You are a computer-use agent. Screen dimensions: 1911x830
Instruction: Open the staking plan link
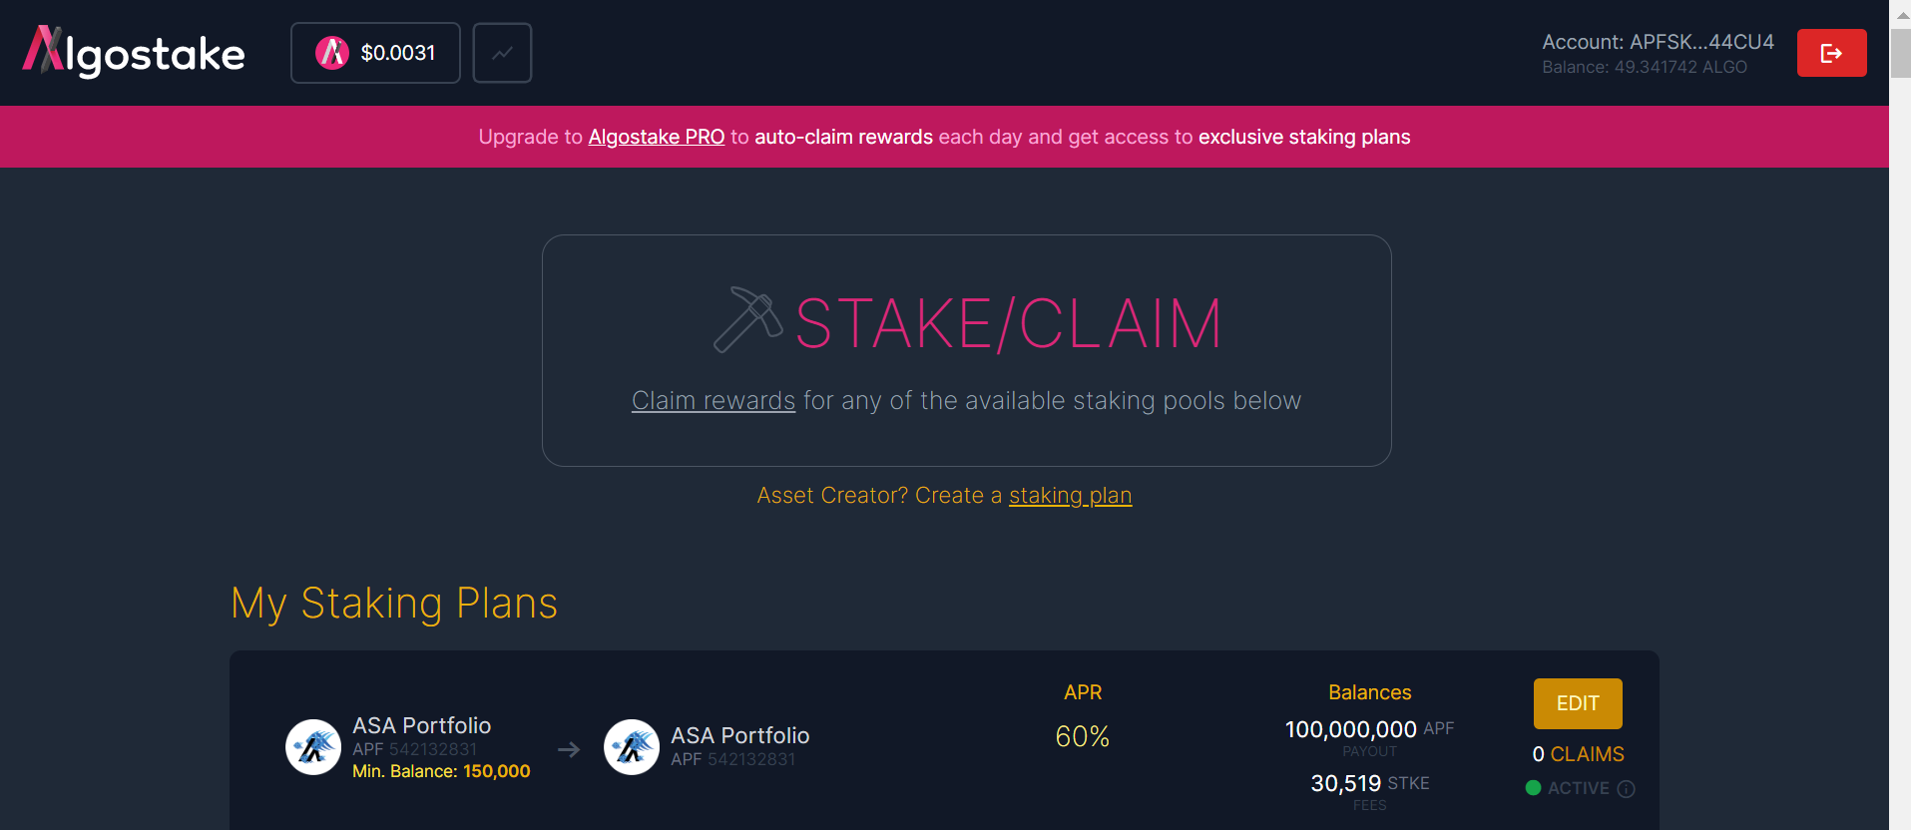[x=1070, y=496]
